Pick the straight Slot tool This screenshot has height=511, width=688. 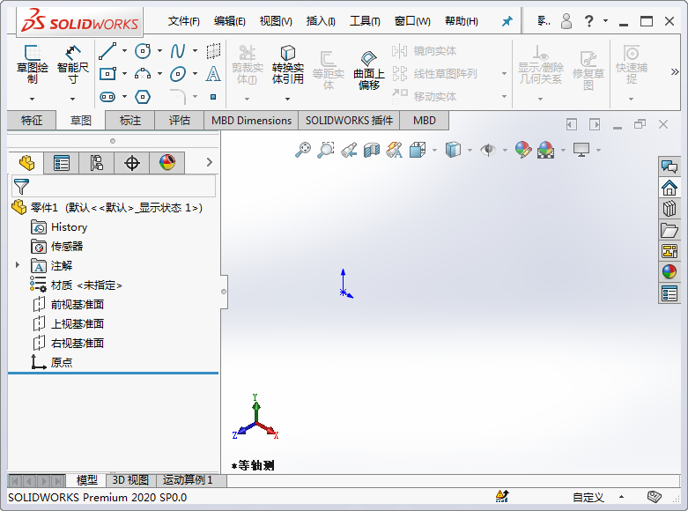tap(107, 97)
